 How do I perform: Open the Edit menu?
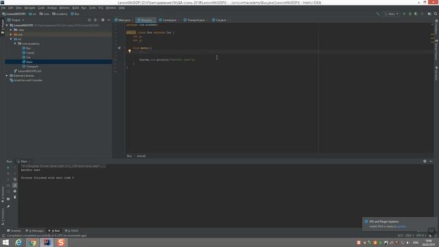click(x=11, y=8)
